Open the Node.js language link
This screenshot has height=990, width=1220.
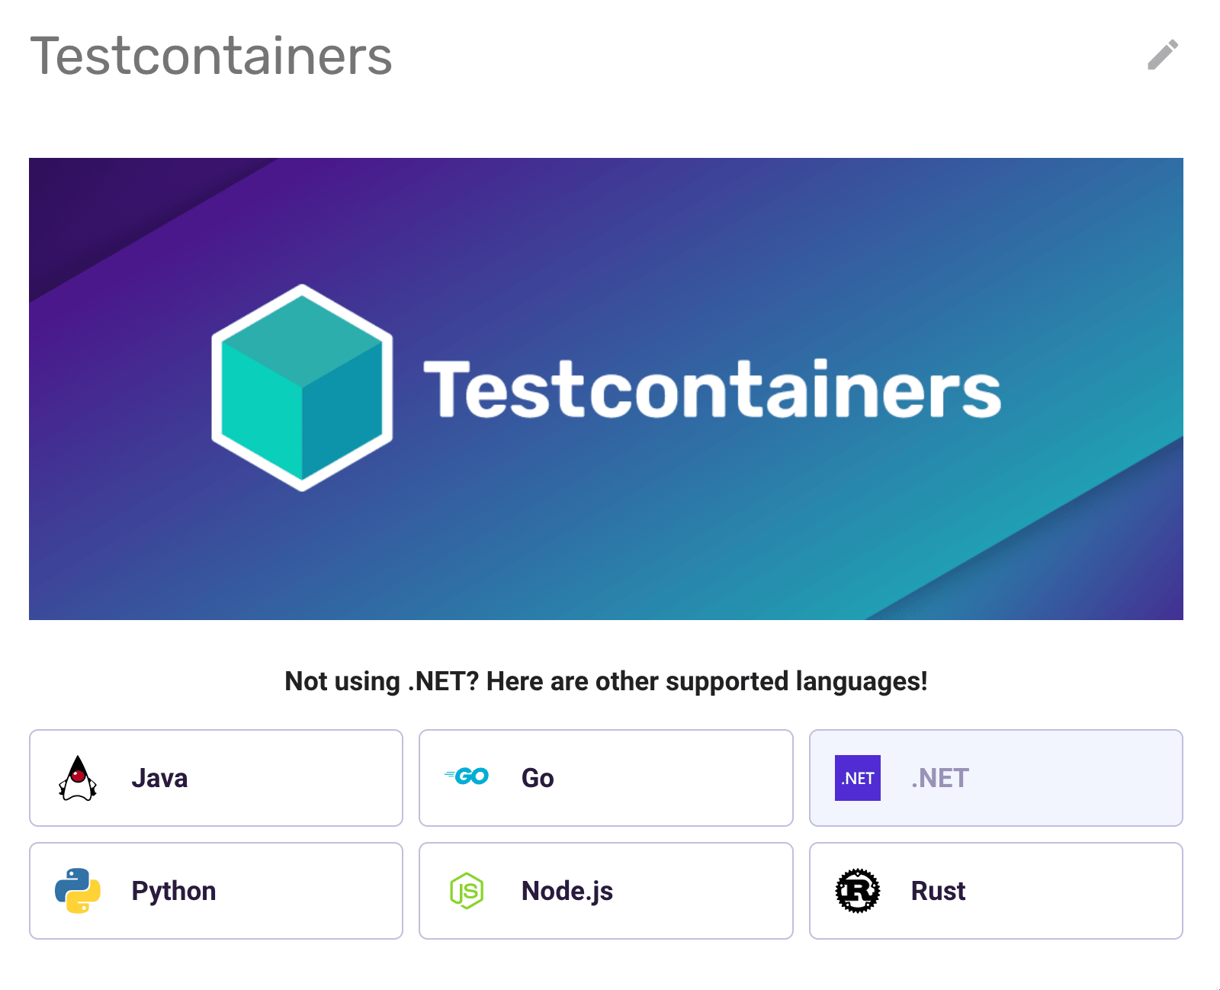[567, 891]
